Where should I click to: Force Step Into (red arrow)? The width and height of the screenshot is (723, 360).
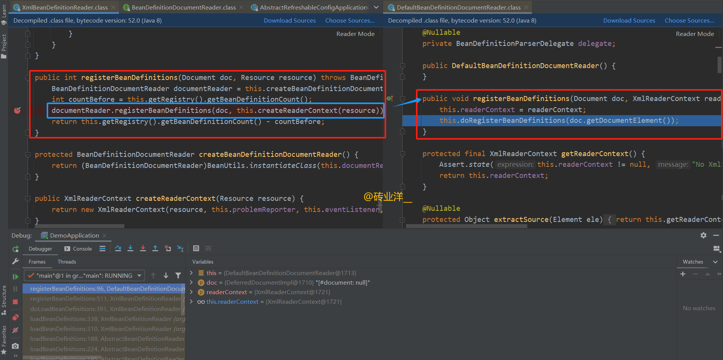[143, 248]
